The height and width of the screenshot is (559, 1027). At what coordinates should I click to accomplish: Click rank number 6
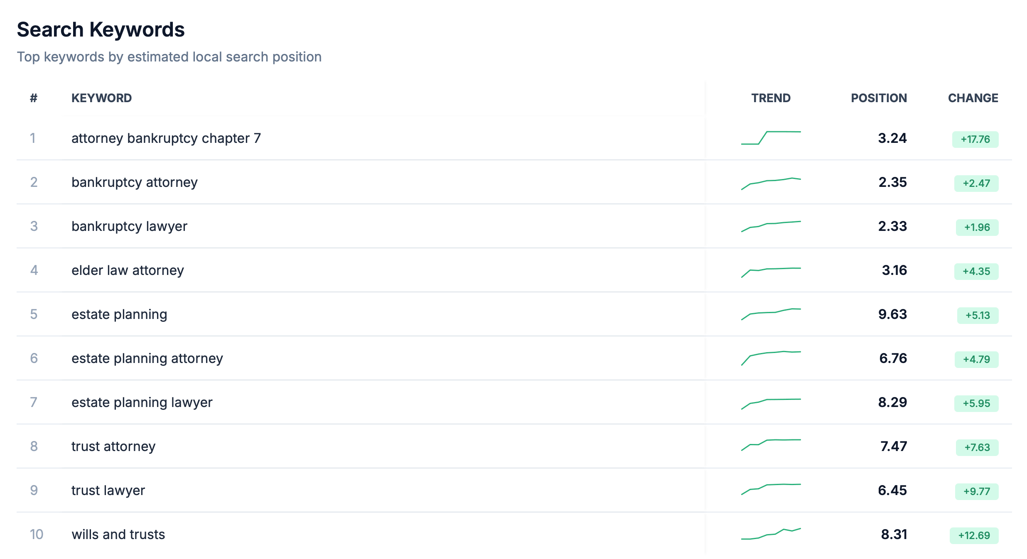point(34,358)
